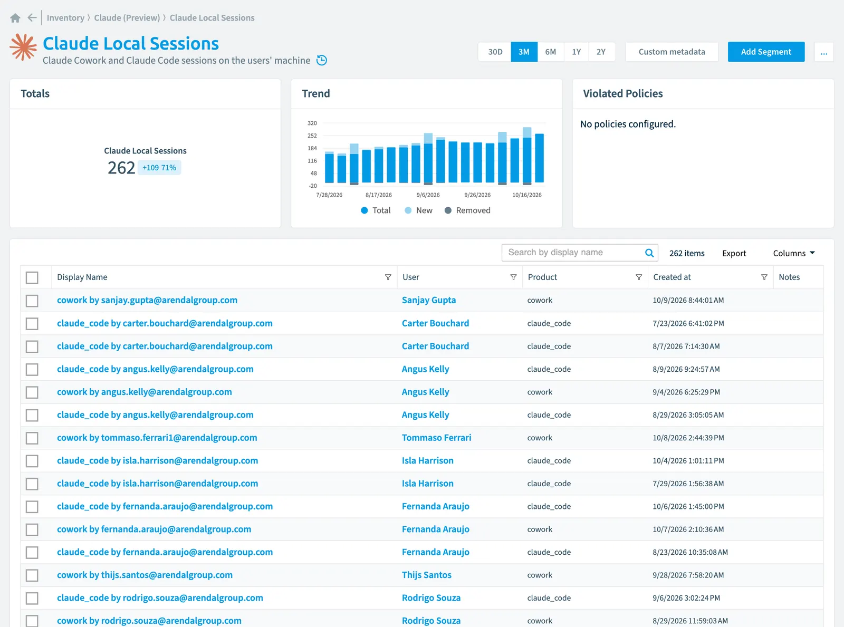Toggle the Total series legend marker
The image size is (844, 627).
(x=365, y=210)
